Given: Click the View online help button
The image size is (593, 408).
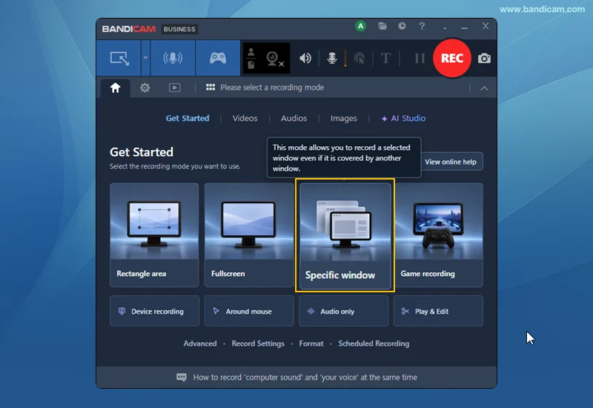Looking at the screenshot, I should tap(451, 162).
